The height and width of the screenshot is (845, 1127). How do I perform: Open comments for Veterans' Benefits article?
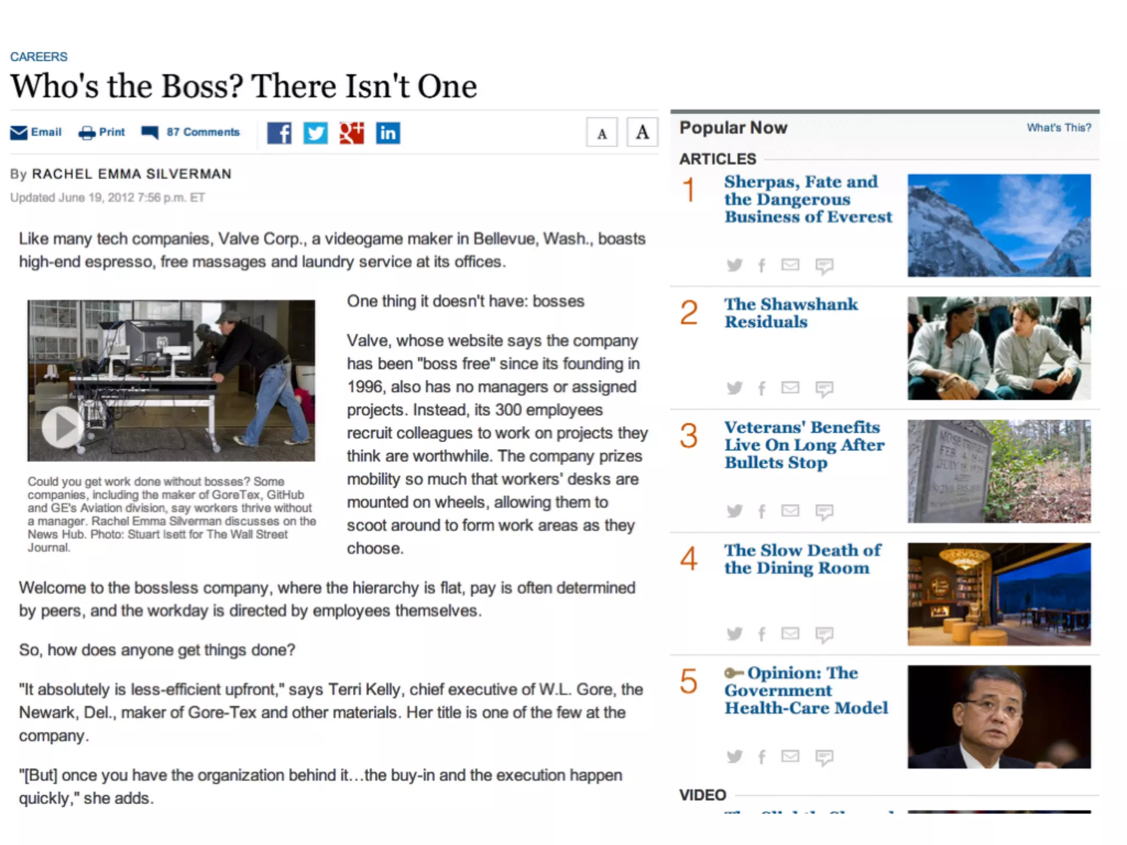(824, 512)
